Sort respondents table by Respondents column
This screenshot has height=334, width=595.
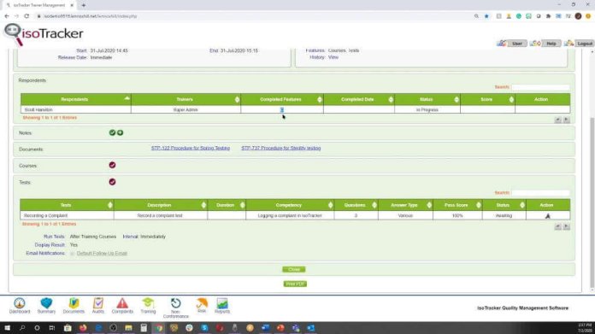pyautogui.click(x=76, y=99)
